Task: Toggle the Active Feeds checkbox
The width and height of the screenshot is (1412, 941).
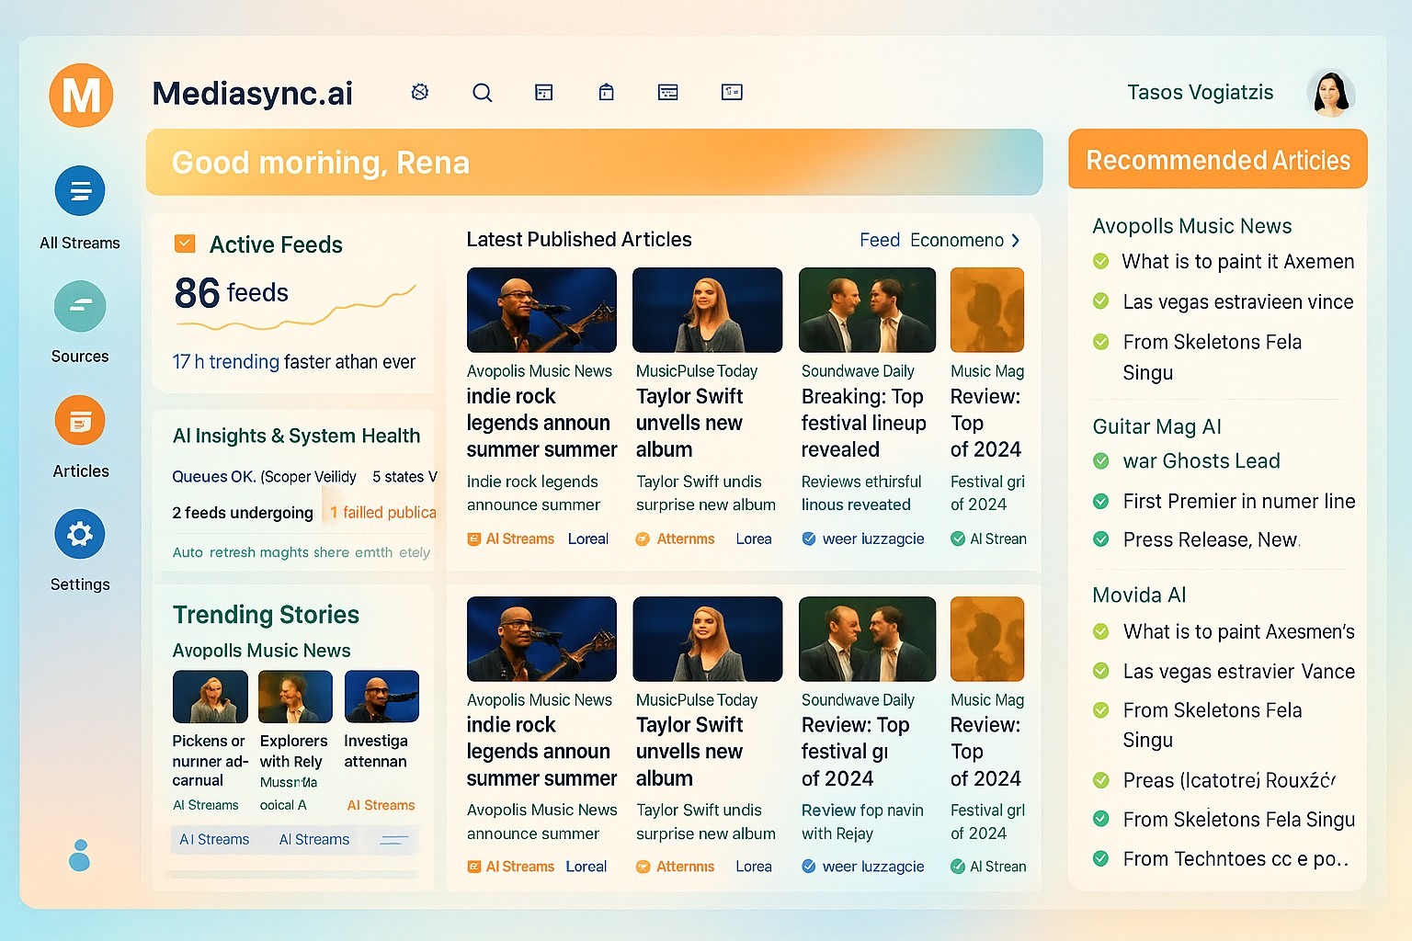Action: [185, 244]
